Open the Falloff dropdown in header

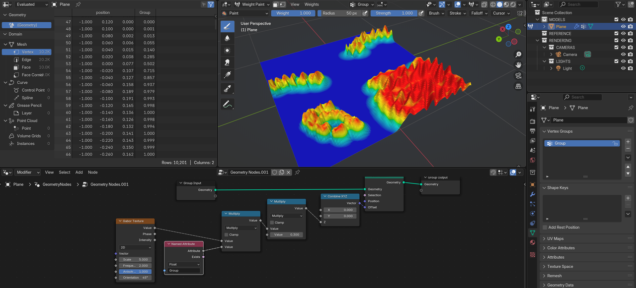479,13
